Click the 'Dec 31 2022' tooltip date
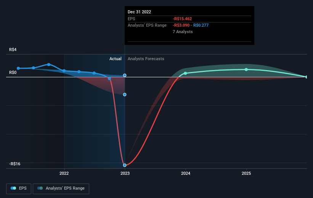313x198 pixels. pos(139,12)
